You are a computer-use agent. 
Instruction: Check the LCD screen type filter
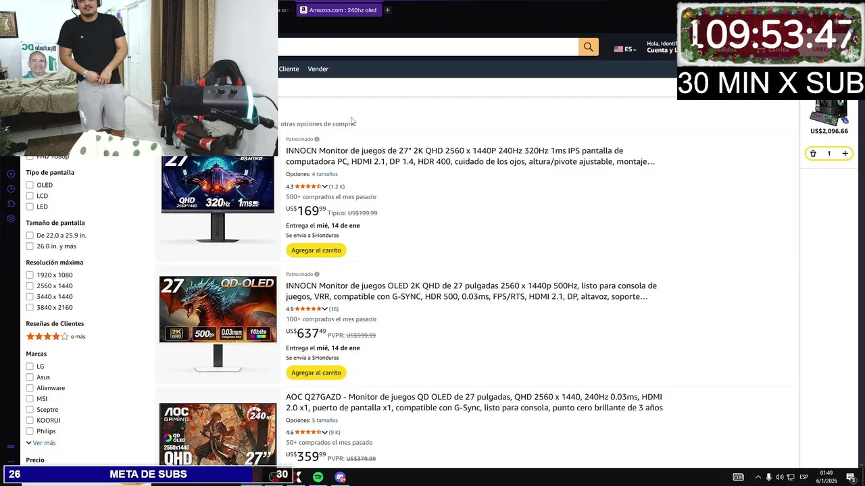(x=30, y=196)
